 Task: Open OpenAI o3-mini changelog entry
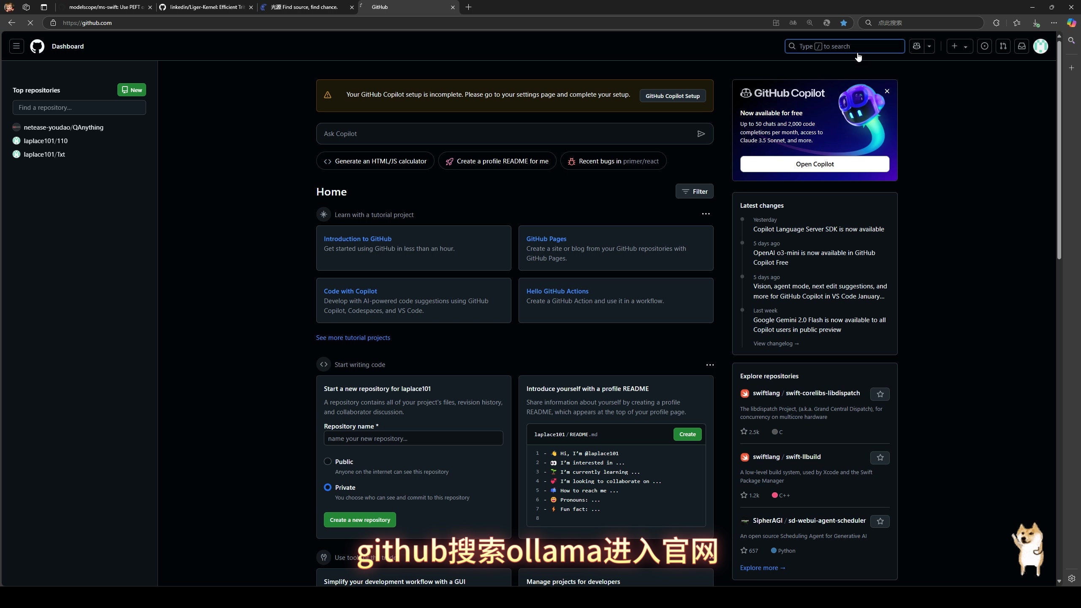click(x=814, y=258)
